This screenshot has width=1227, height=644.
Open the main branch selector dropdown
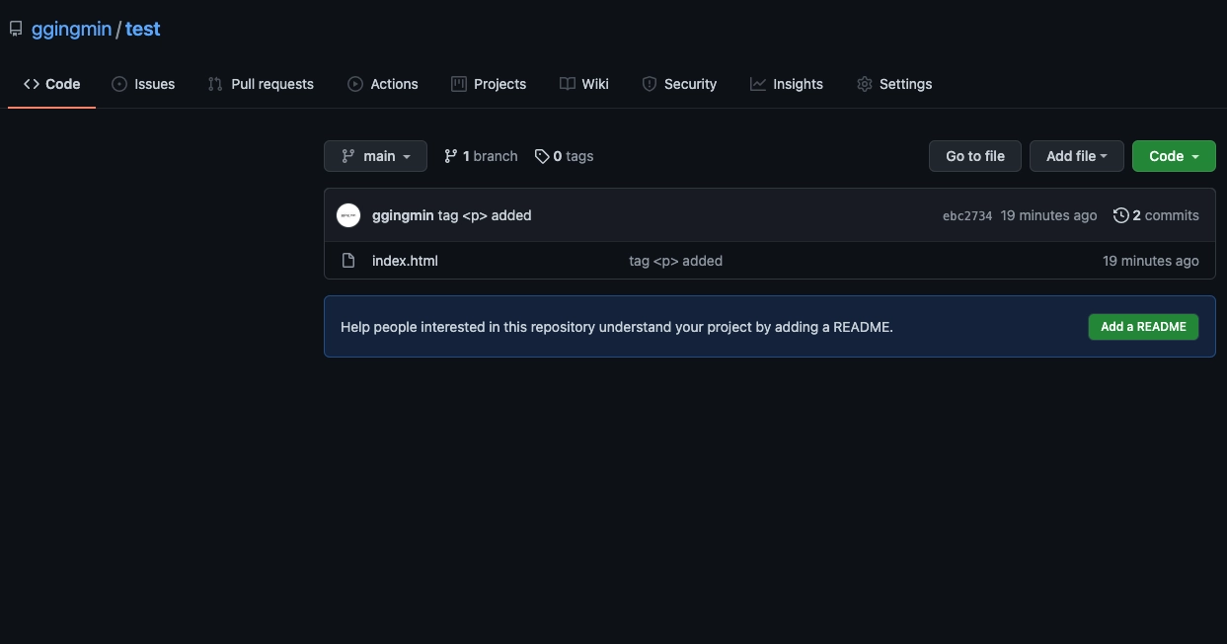tap(375, 156)
